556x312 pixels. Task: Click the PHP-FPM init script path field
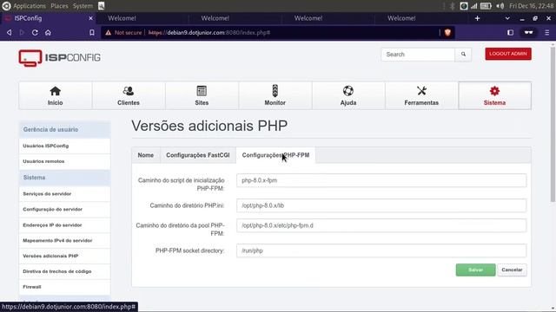[x=381, y=180]
